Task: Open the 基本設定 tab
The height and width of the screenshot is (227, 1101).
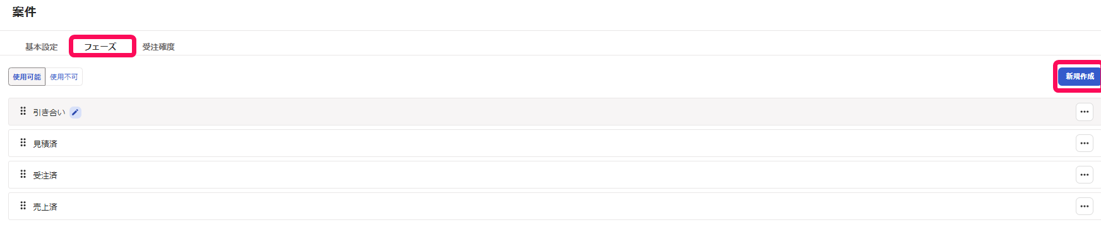Action: pos(41,47)
